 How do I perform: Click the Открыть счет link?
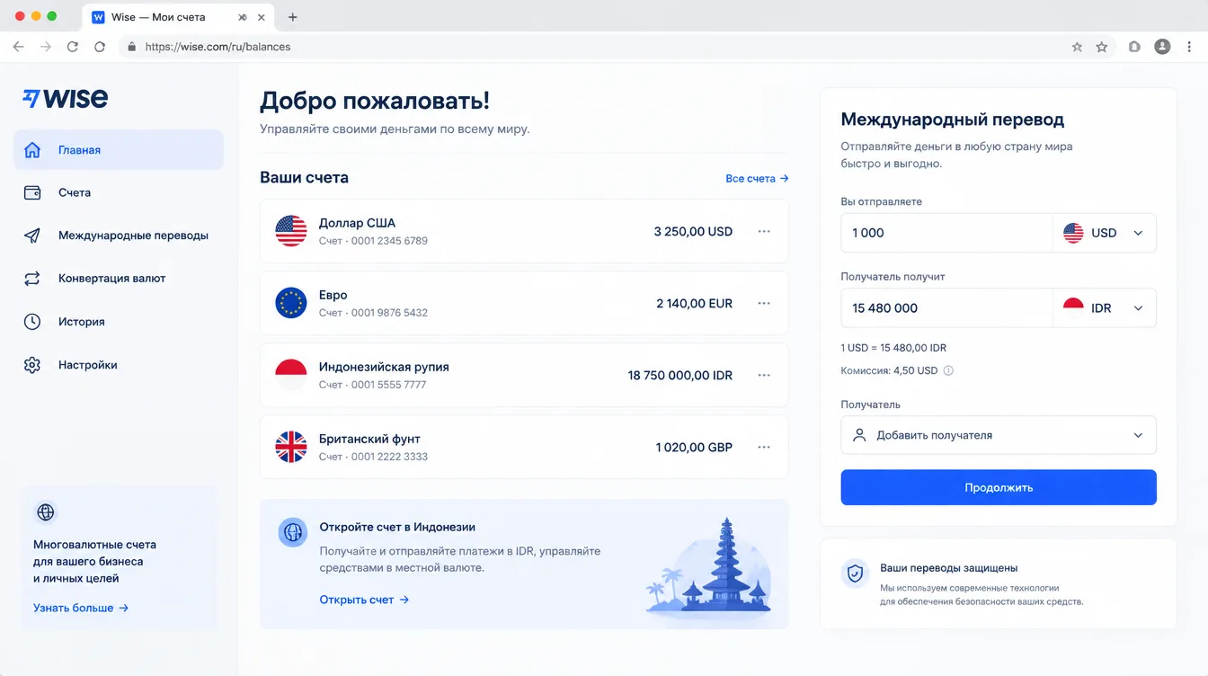[x=364, y=600]
